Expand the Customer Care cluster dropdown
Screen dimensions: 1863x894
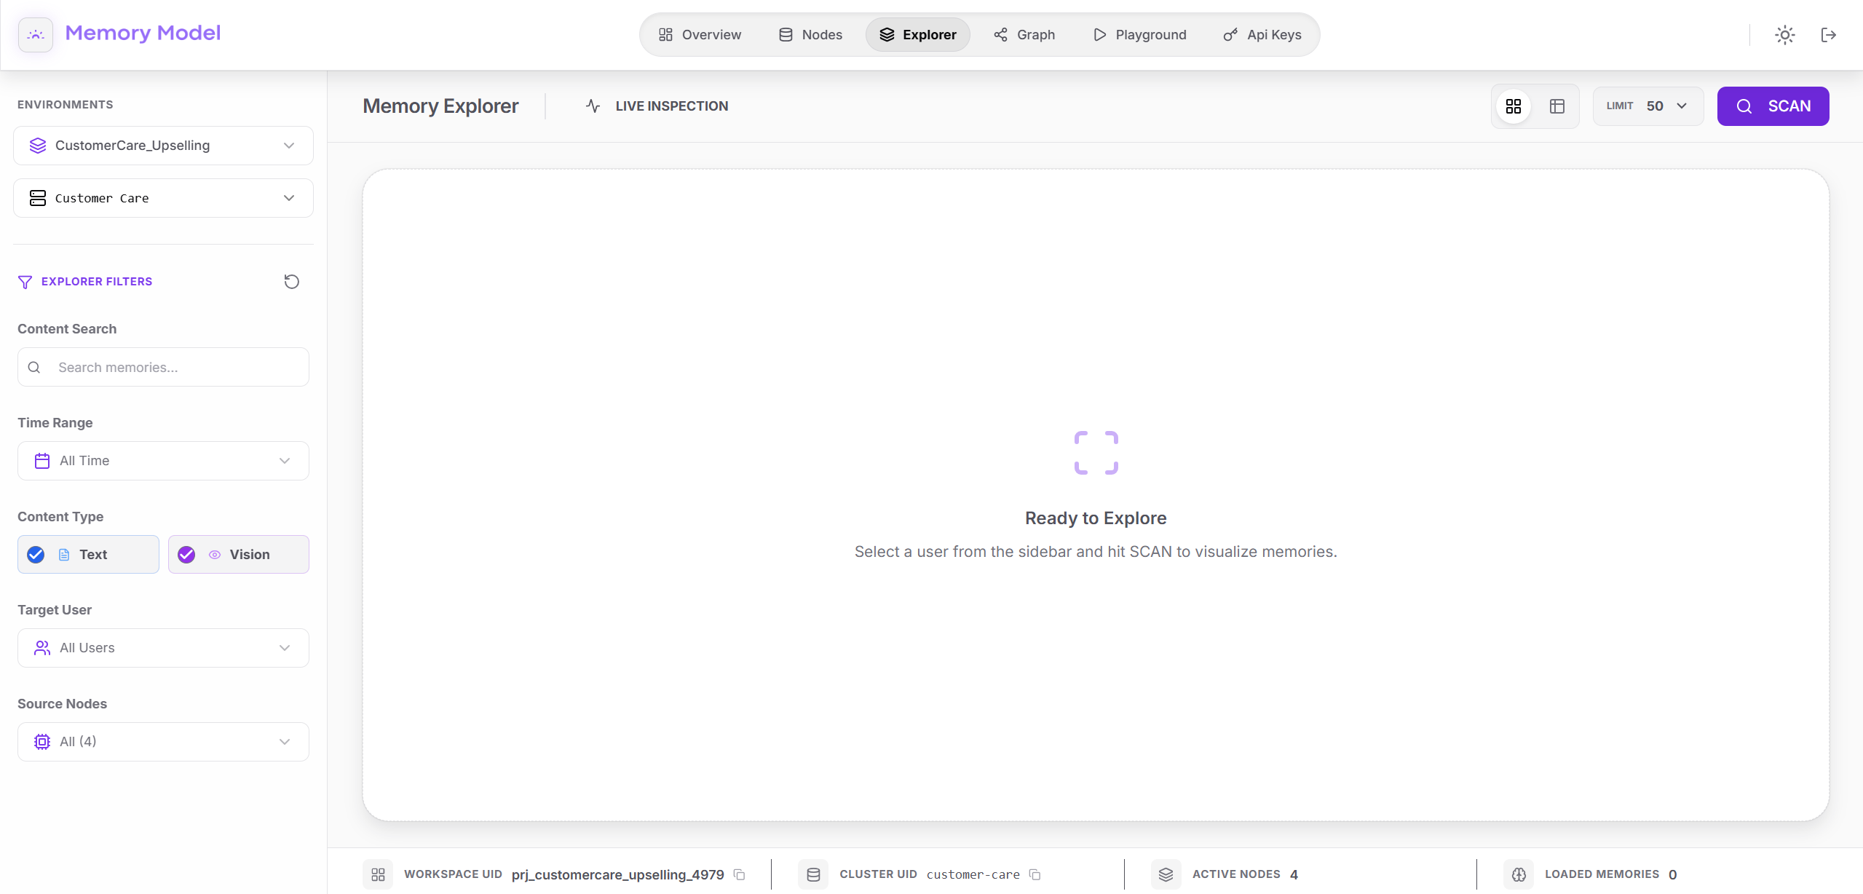tap(163, 198)
